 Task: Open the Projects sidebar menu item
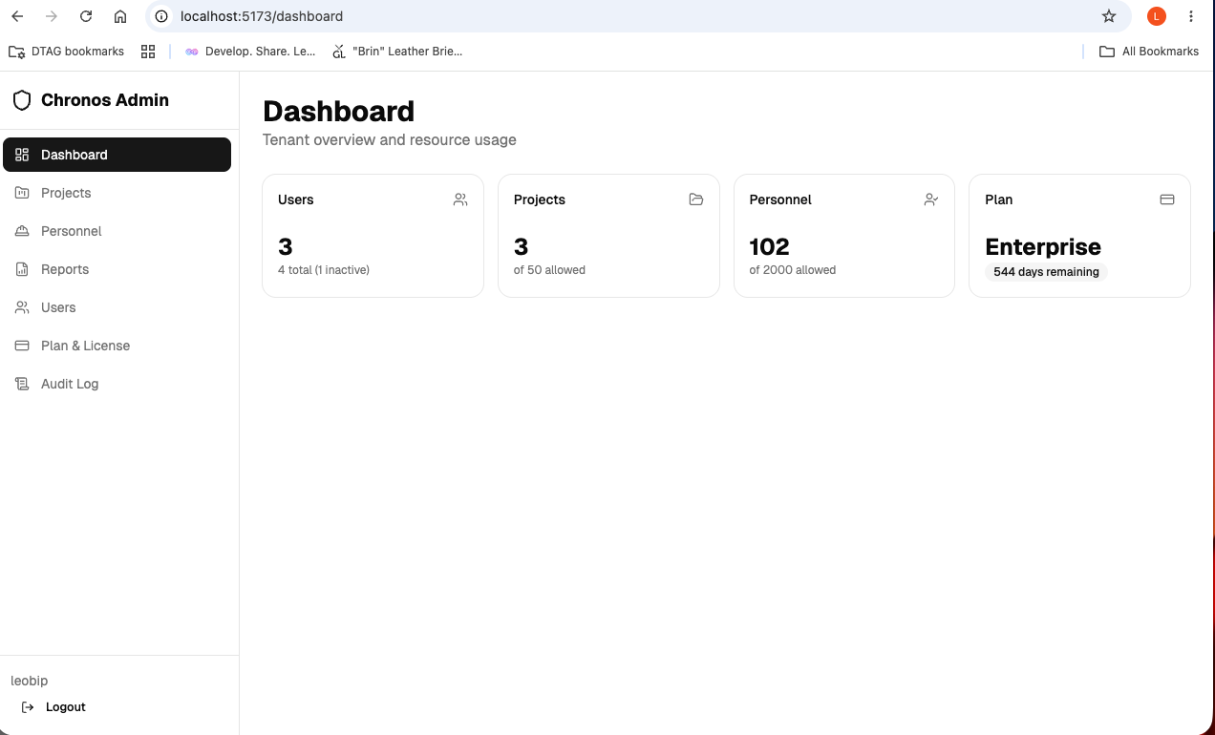point(117,193)
